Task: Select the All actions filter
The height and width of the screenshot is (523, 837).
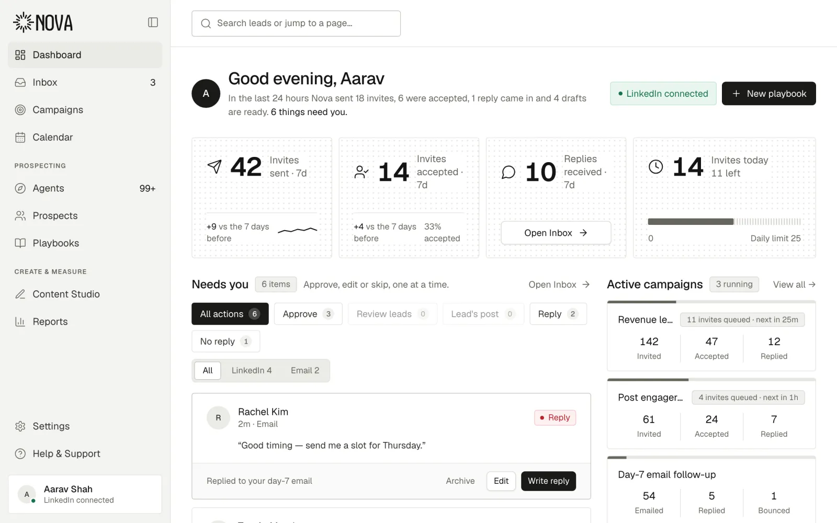Action: [230, 314]
